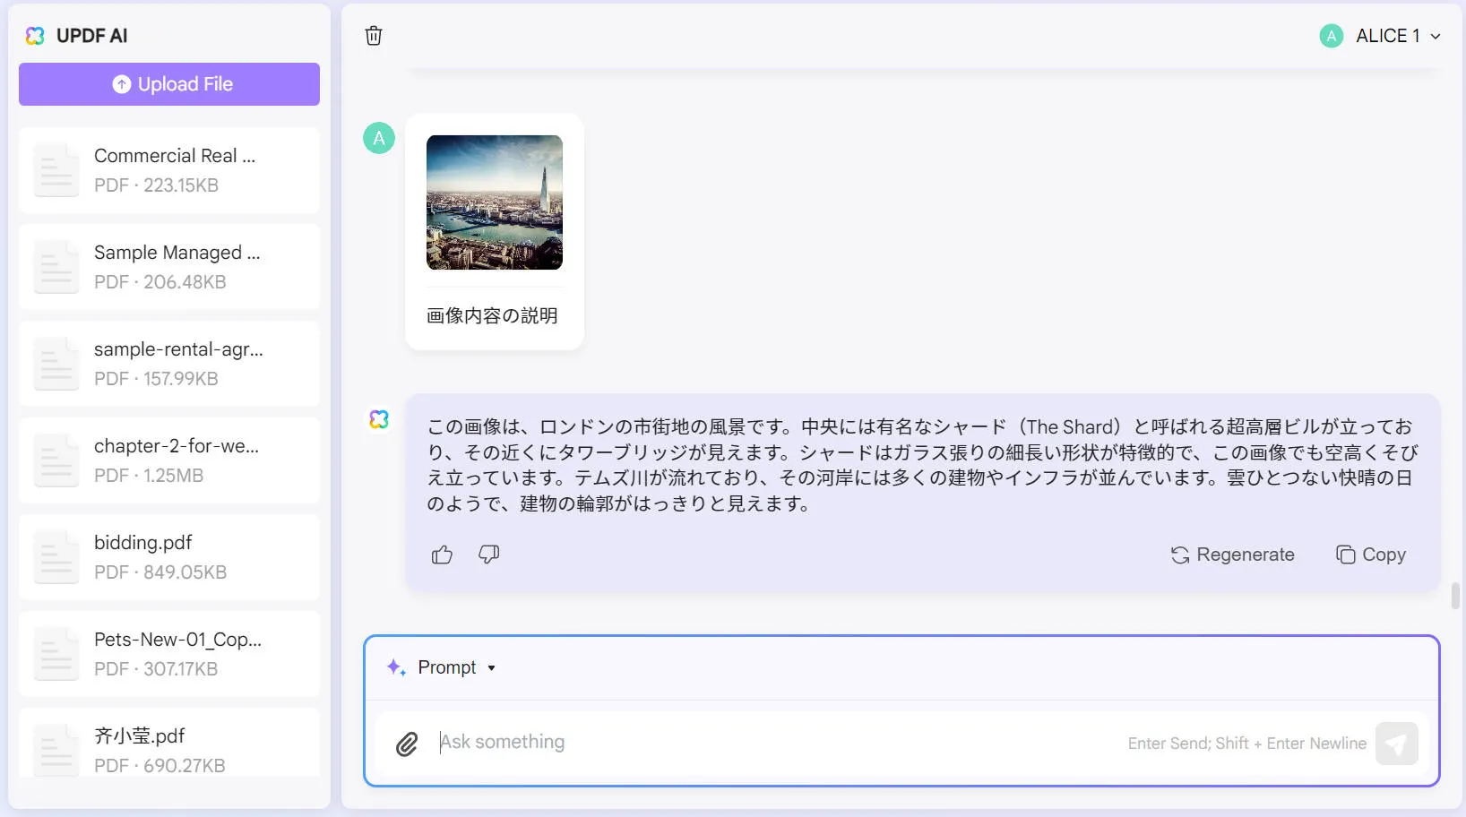Screen dimensions: 1466x817
Task: Open the London Shard image thumbnail
Action: point(495,202)
